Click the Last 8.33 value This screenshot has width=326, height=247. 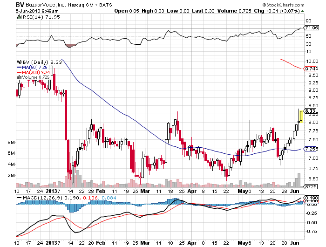[203, 11]
